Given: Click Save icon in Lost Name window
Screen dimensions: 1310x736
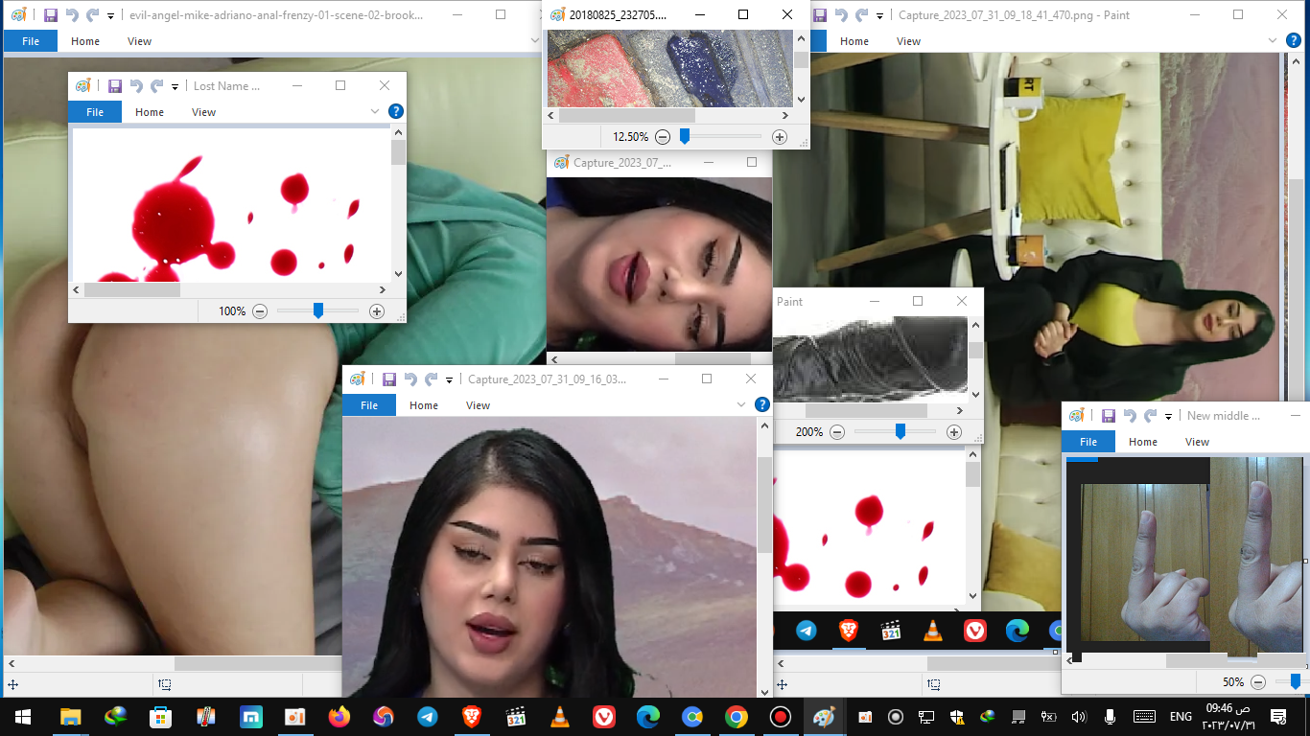Looking at the screenshot, I should click(x=115, y=86).
